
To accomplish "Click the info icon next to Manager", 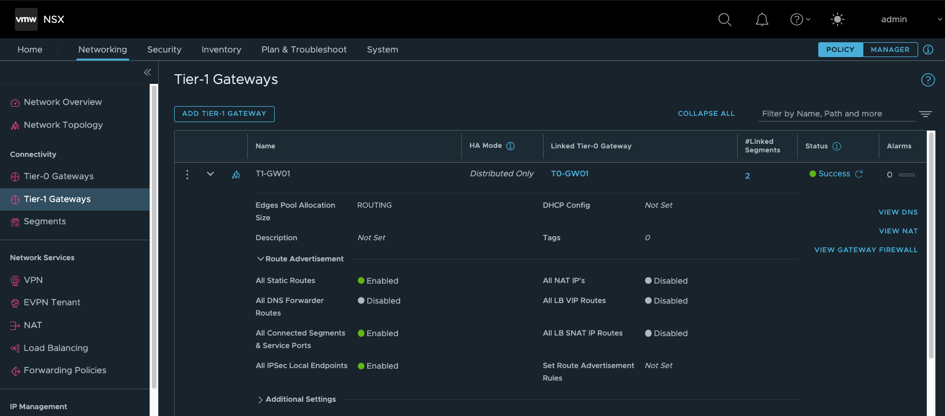I will (928, 50).
